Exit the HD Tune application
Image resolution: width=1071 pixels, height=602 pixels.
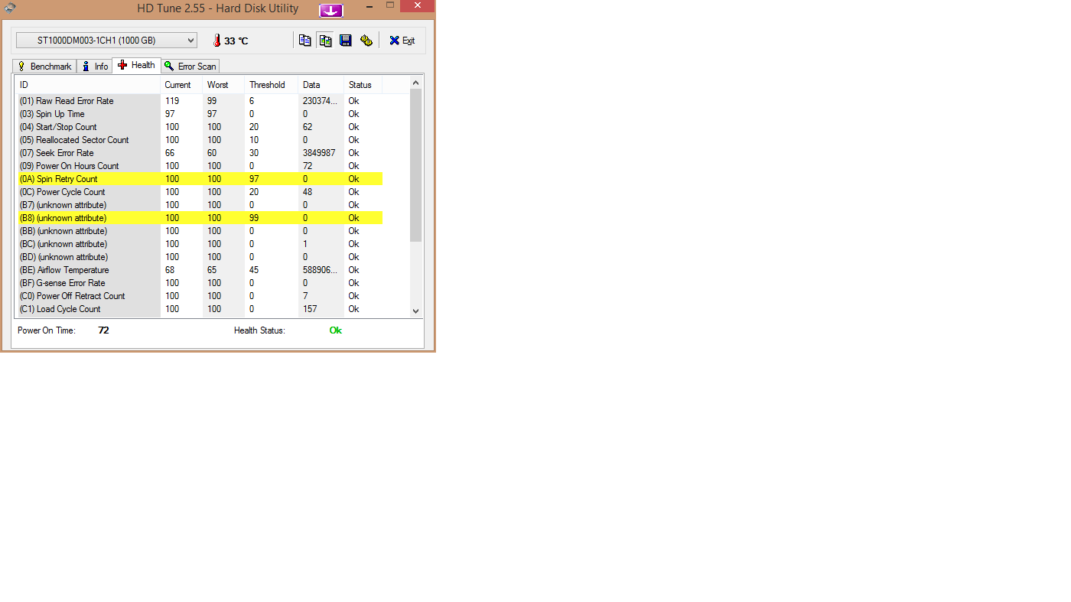click(x=402, y=41)
